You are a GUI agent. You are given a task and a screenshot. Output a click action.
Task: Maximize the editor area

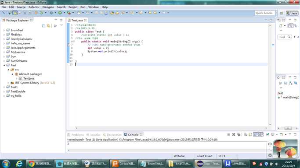pyautogui.click(x=271, y=20)
